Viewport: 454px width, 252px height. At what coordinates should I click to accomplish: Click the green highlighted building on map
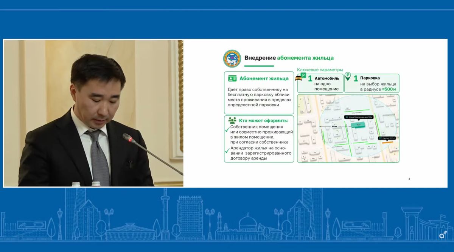pyautogui.click(x=358, y=124)
